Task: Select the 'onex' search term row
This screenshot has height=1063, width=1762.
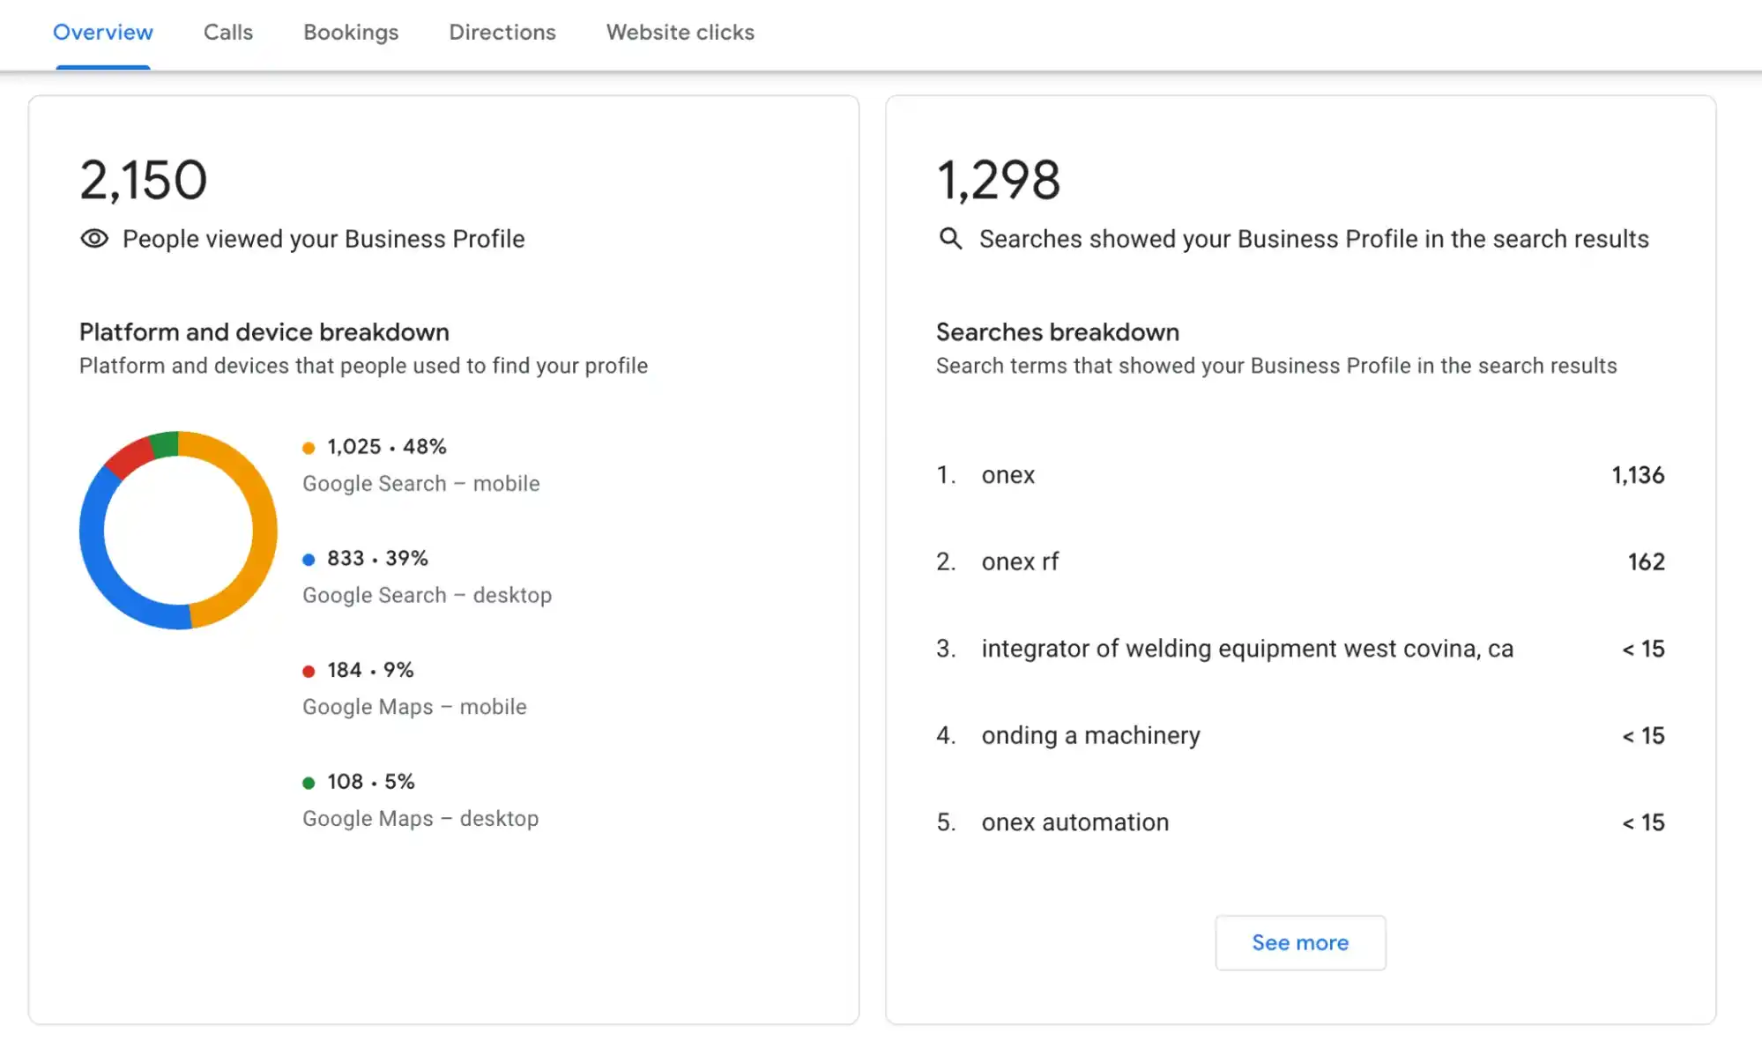Action: (x=1300, y=475)
